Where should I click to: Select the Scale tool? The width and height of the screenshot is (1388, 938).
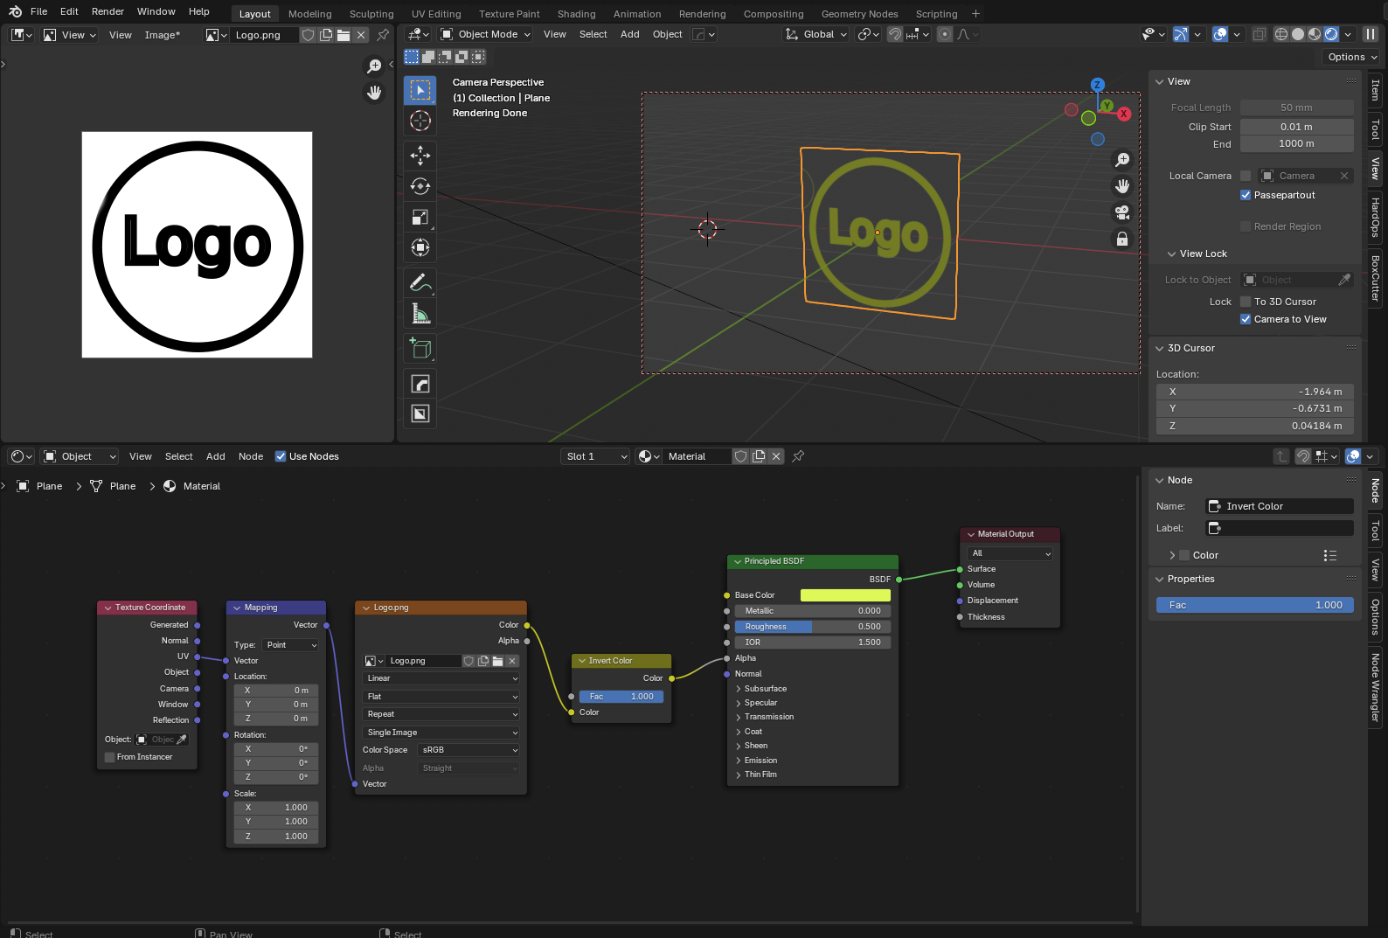420,218
